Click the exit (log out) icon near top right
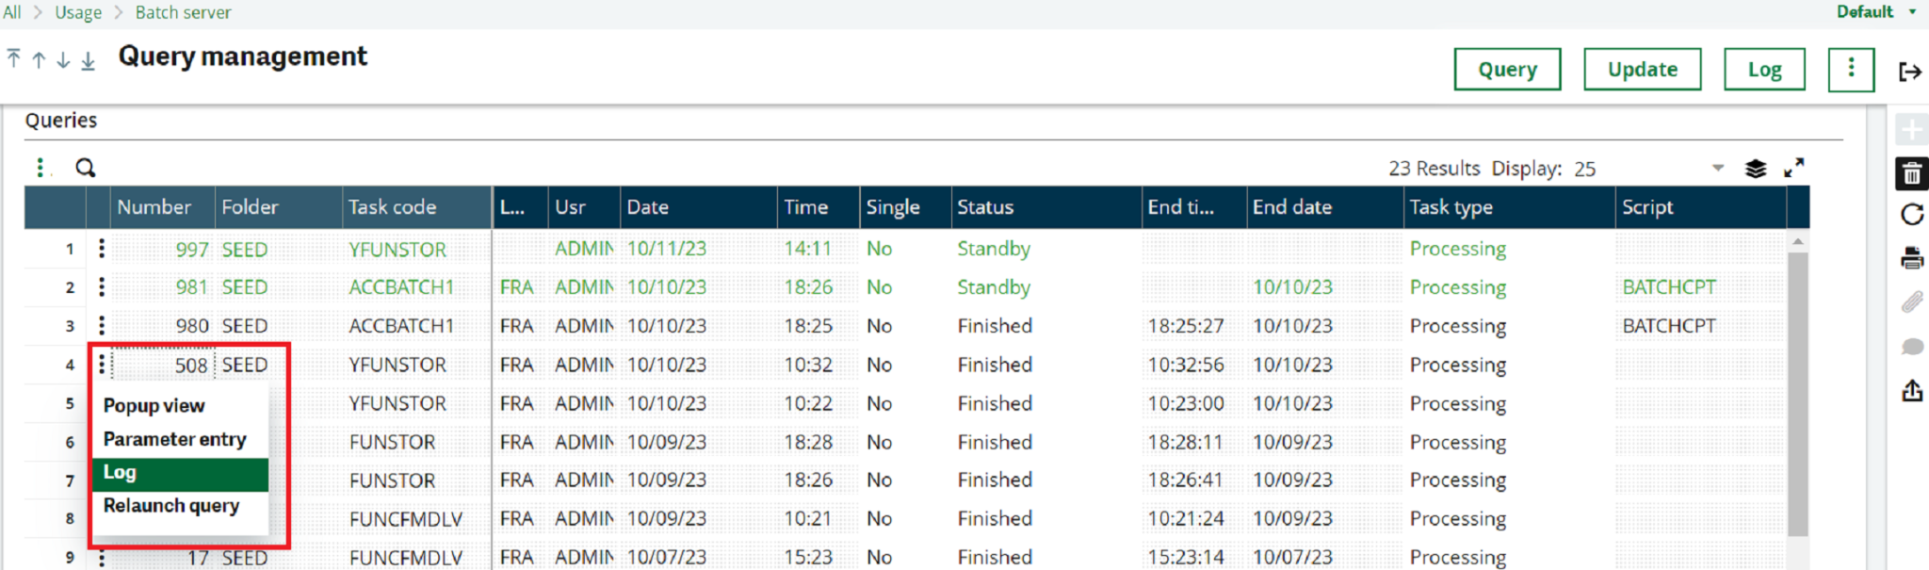The image size is (1929, 570). [1912, 70]
